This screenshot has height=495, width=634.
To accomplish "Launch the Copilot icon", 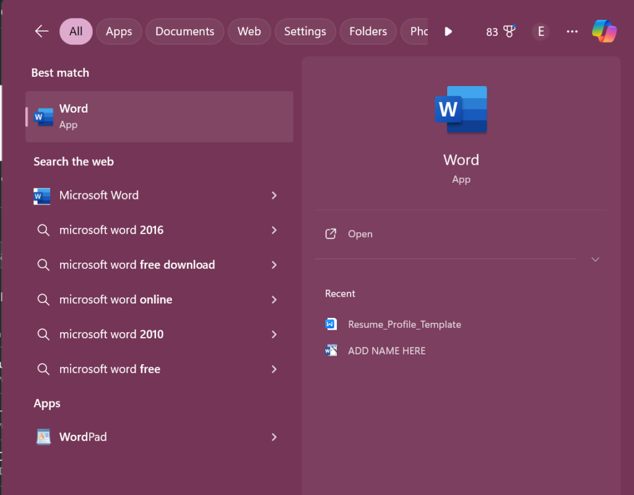I will point(604,31).
